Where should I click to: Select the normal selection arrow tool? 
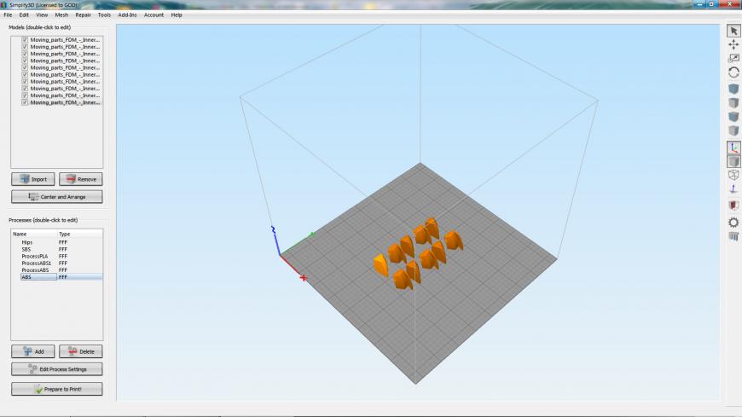pyautogui.click(x=733, y=31)
